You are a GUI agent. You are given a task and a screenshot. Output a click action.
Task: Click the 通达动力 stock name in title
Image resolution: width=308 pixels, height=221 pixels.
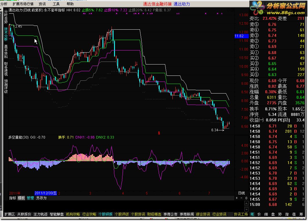tap(15, 10)
